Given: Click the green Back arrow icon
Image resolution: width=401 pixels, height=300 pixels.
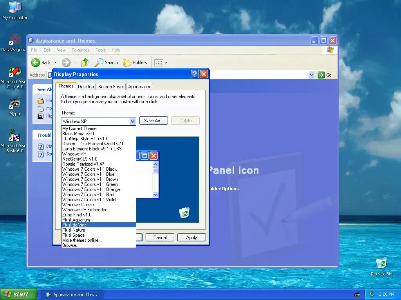Looking at the screenshot, I should [36, 62].
